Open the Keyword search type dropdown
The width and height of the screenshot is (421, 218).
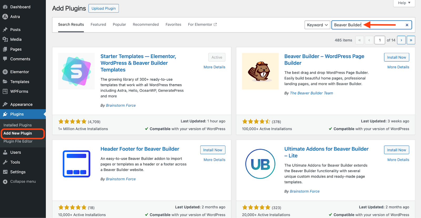[317, 25]
